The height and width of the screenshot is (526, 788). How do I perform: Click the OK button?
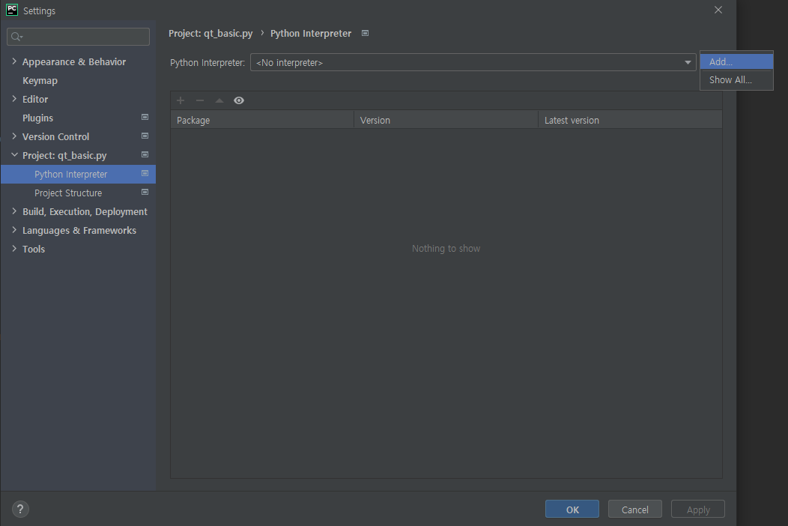coord(572,509)
